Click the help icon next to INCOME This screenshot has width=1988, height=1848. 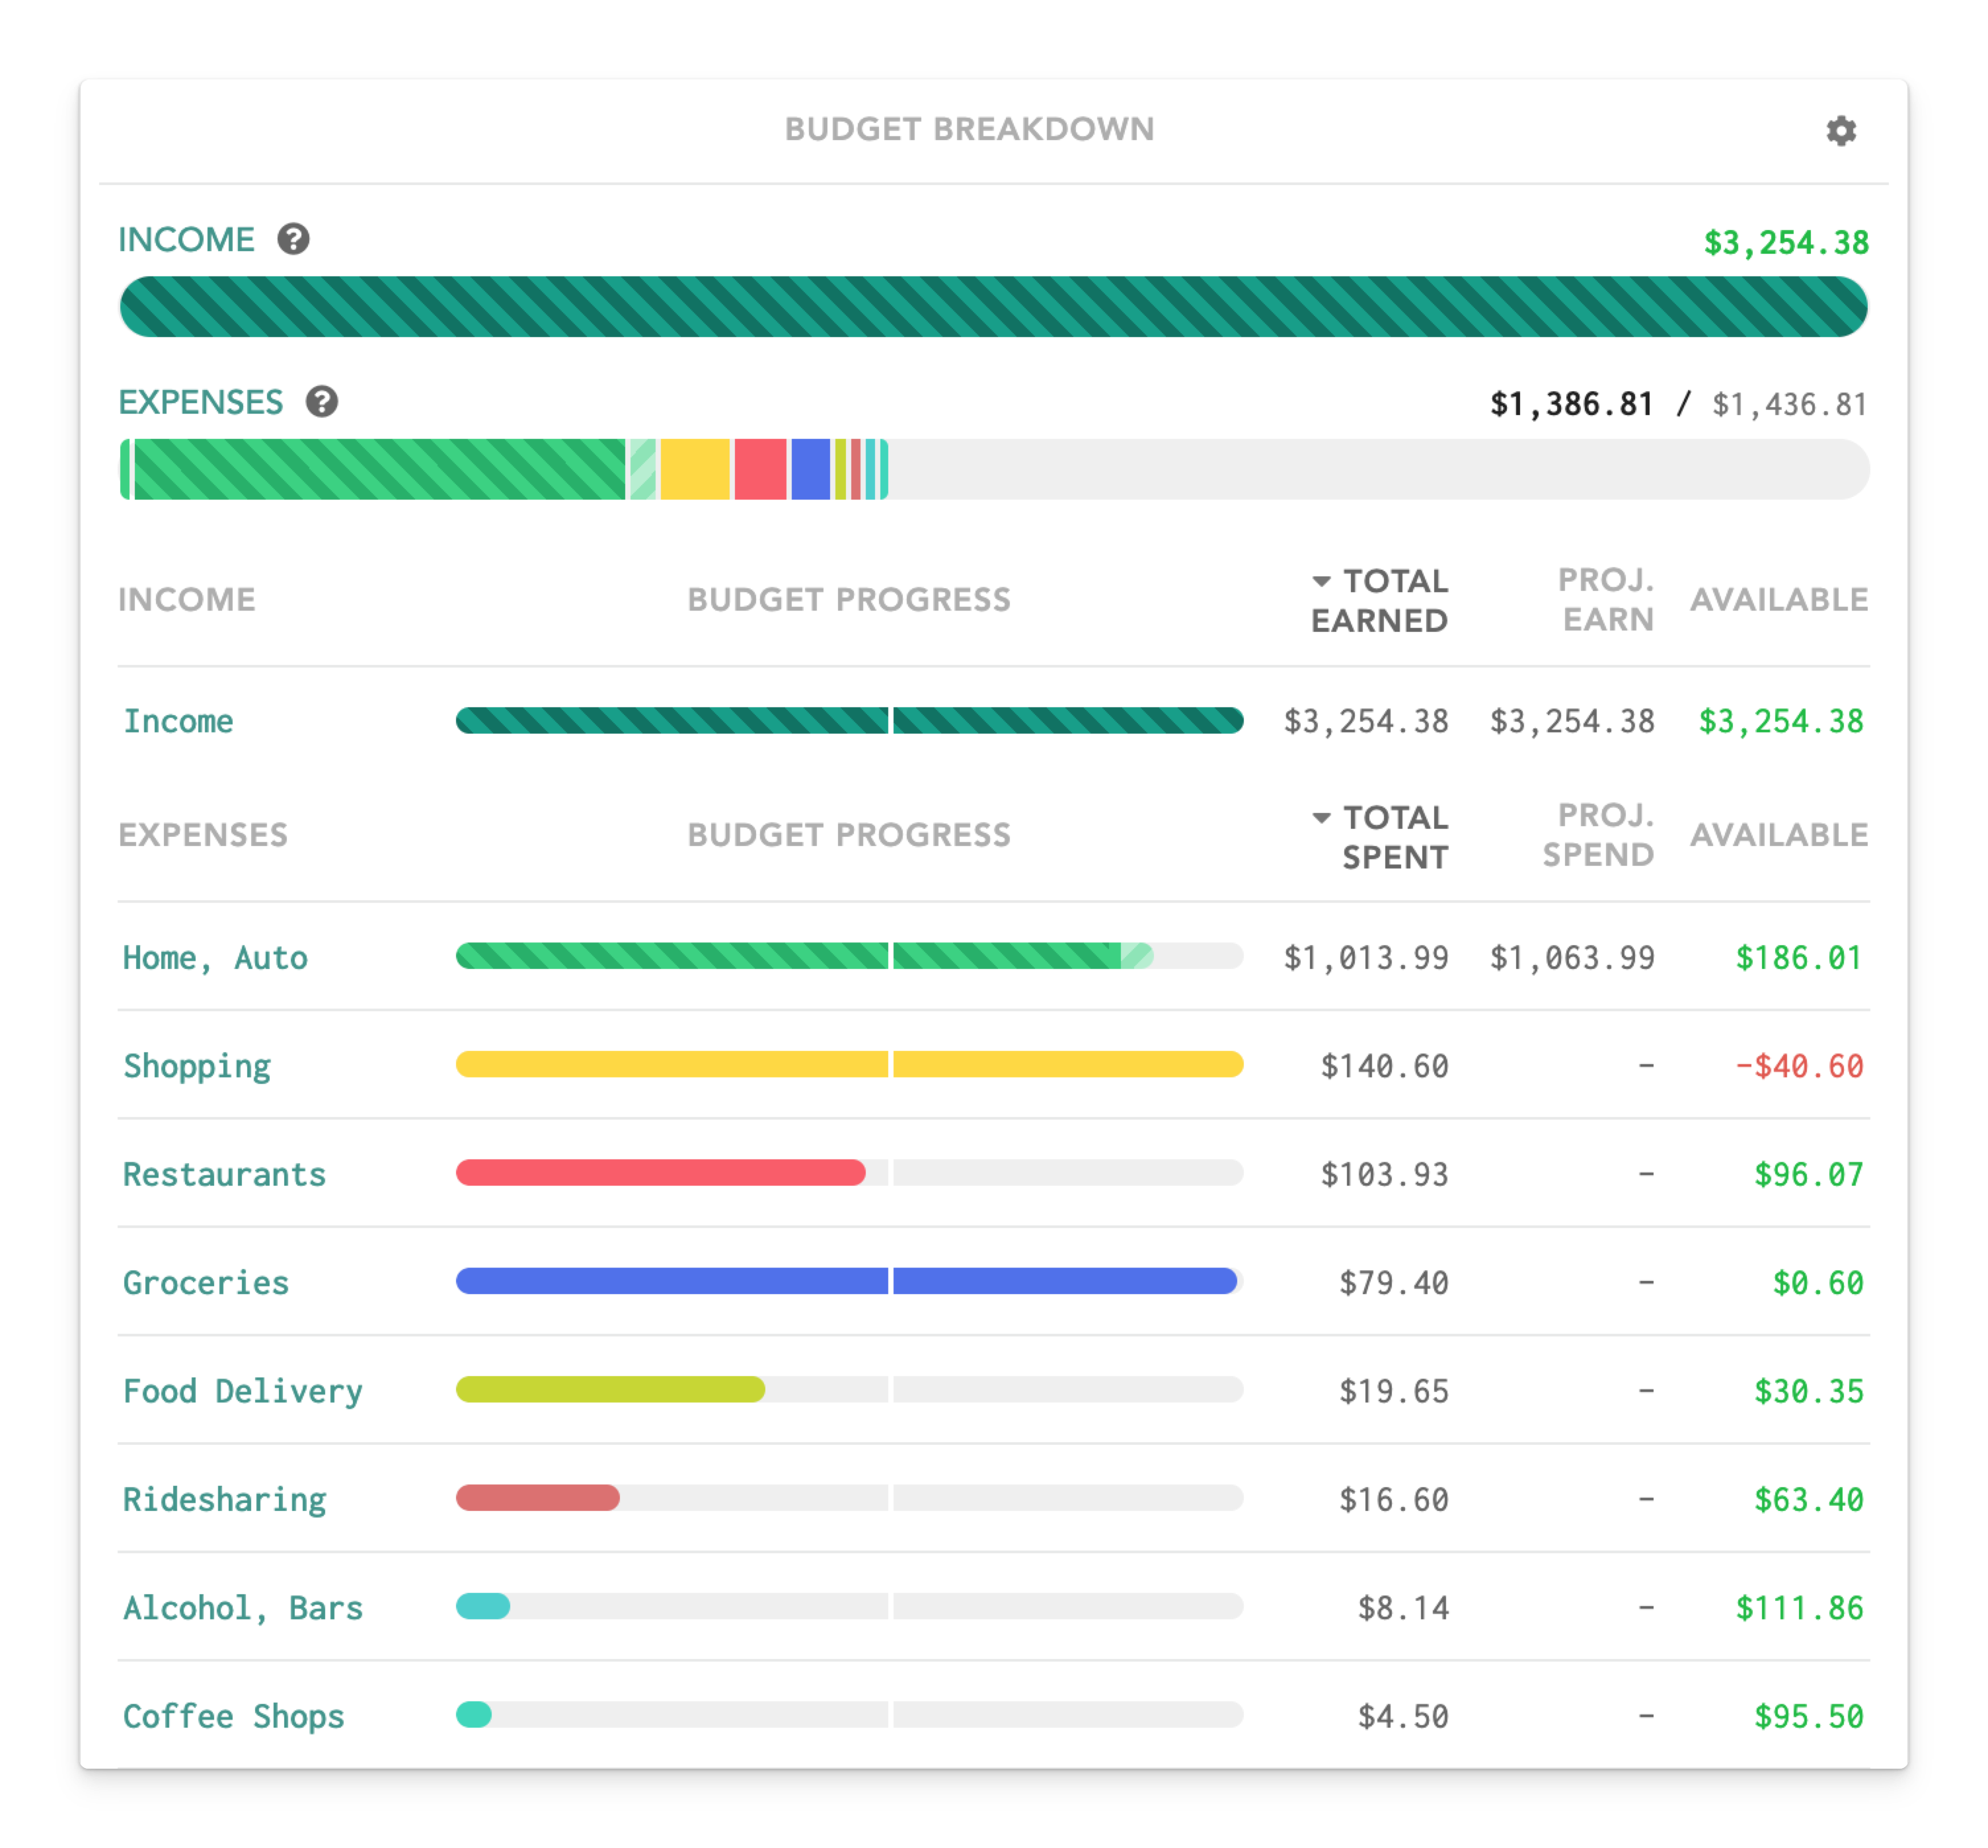click(293, 239)
